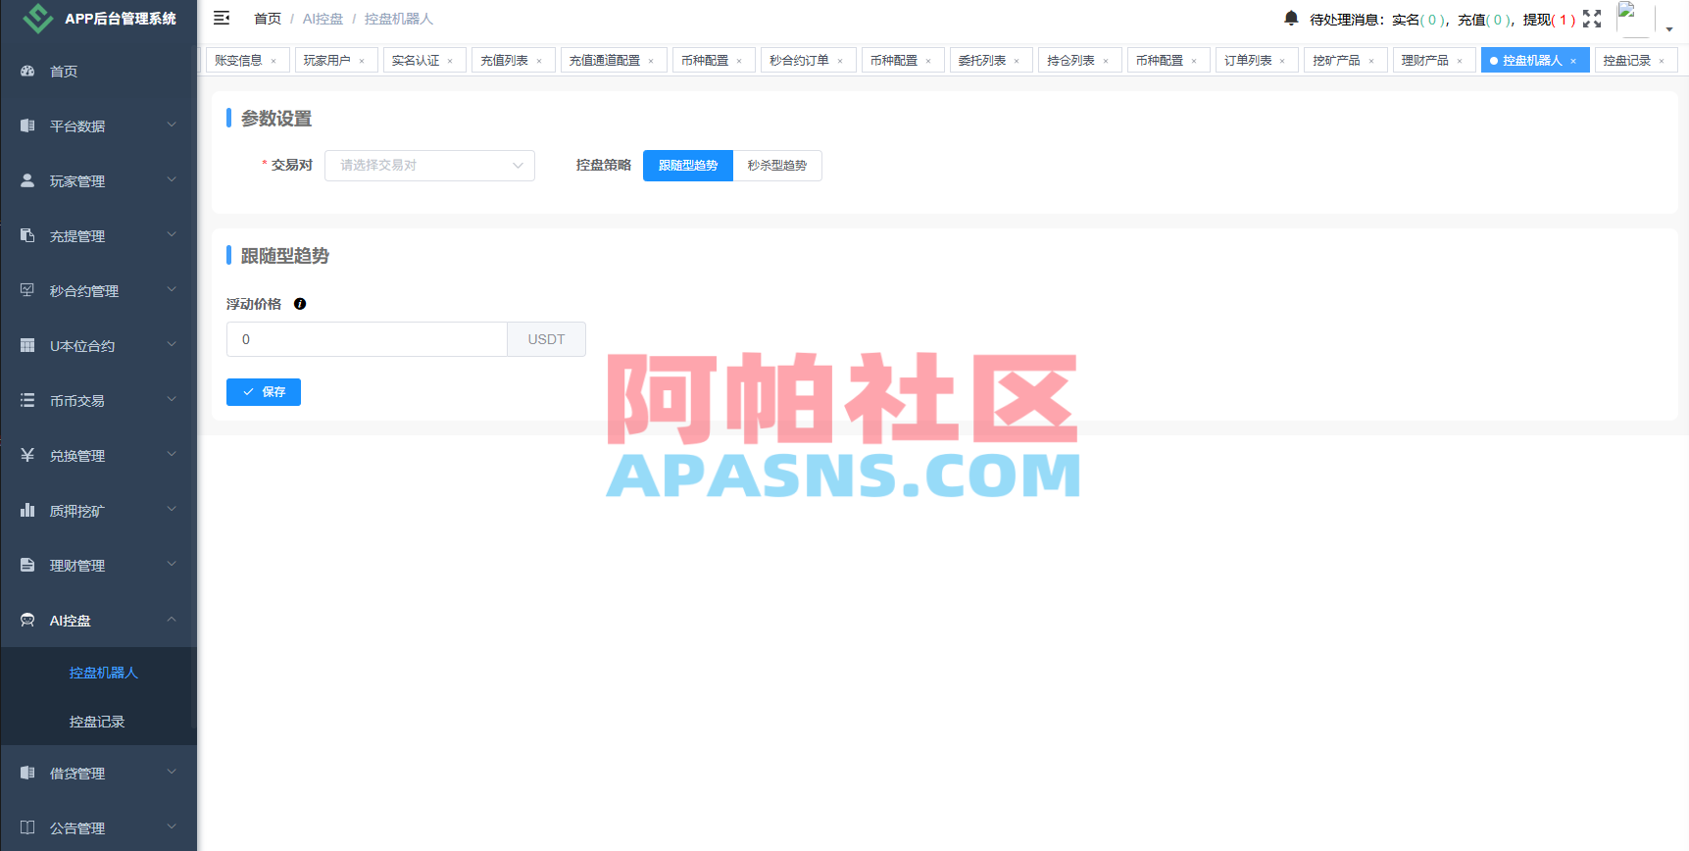
Task: Click the info icon beside 浮动价格
Action: [300, 304]
